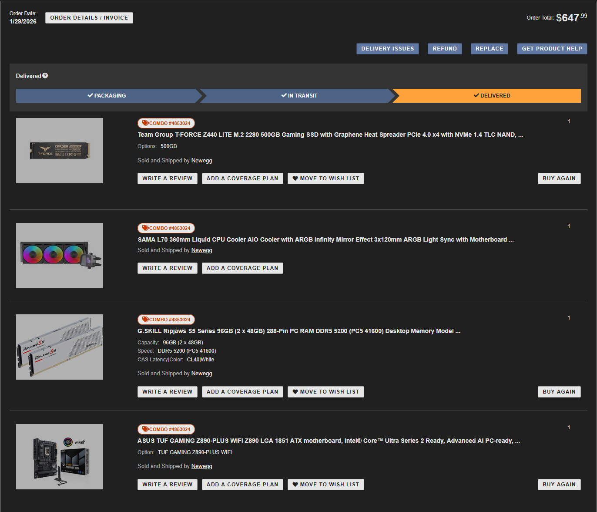The width and height of the screenshot is (597, 512).
Task: Add a coverage plan to ASUS motherboard
Action: point(242,485)
